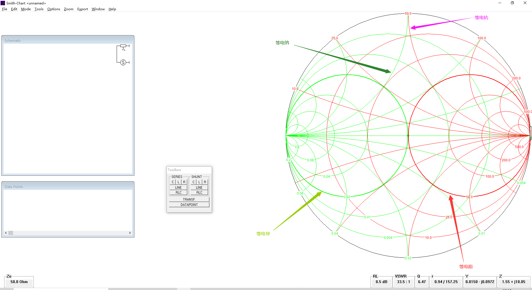
Task: Click the RL value 0.5 dB
Action: point(382,282)
